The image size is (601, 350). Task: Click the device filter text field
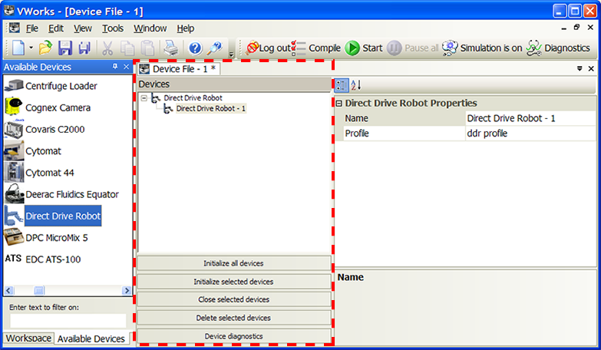[68, 321]
